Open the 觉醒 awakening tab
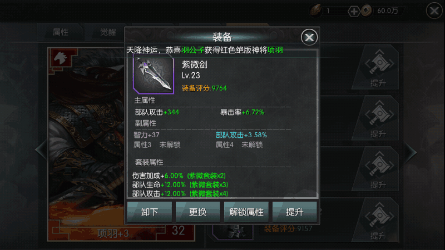Screen dimensions: 445x250 point(108,32)
